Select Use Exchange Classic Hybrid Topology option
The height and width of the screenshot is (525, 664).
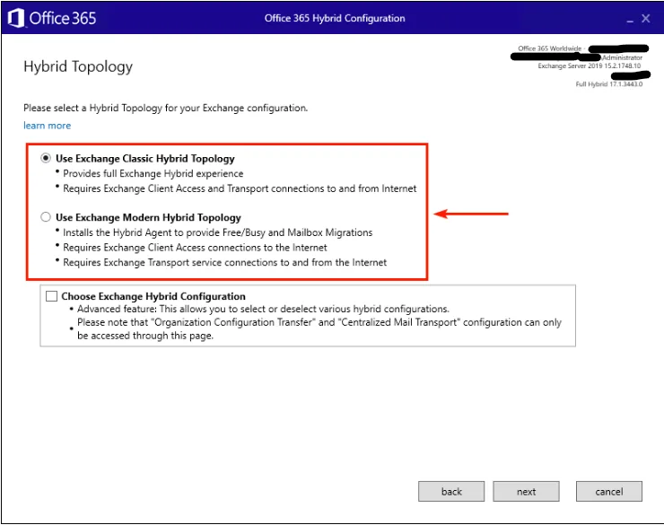[46, 158]
